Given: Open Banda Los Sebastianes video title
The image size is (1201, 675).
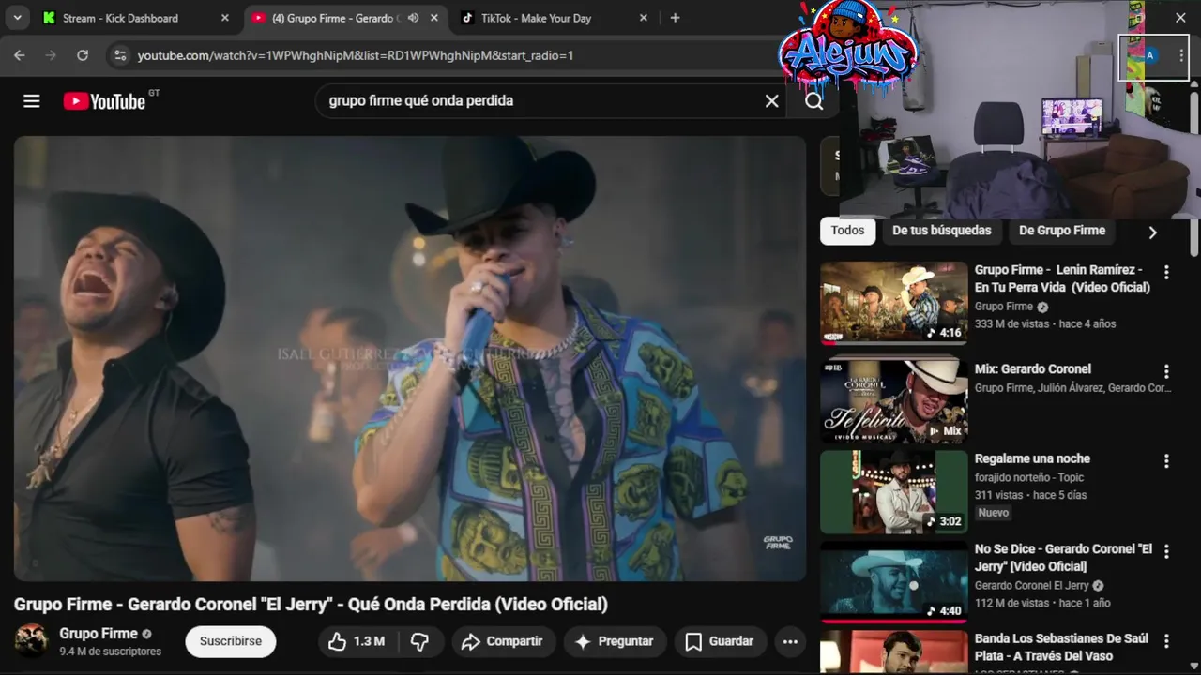Looking at the screenshot, I should [1061, 647].
